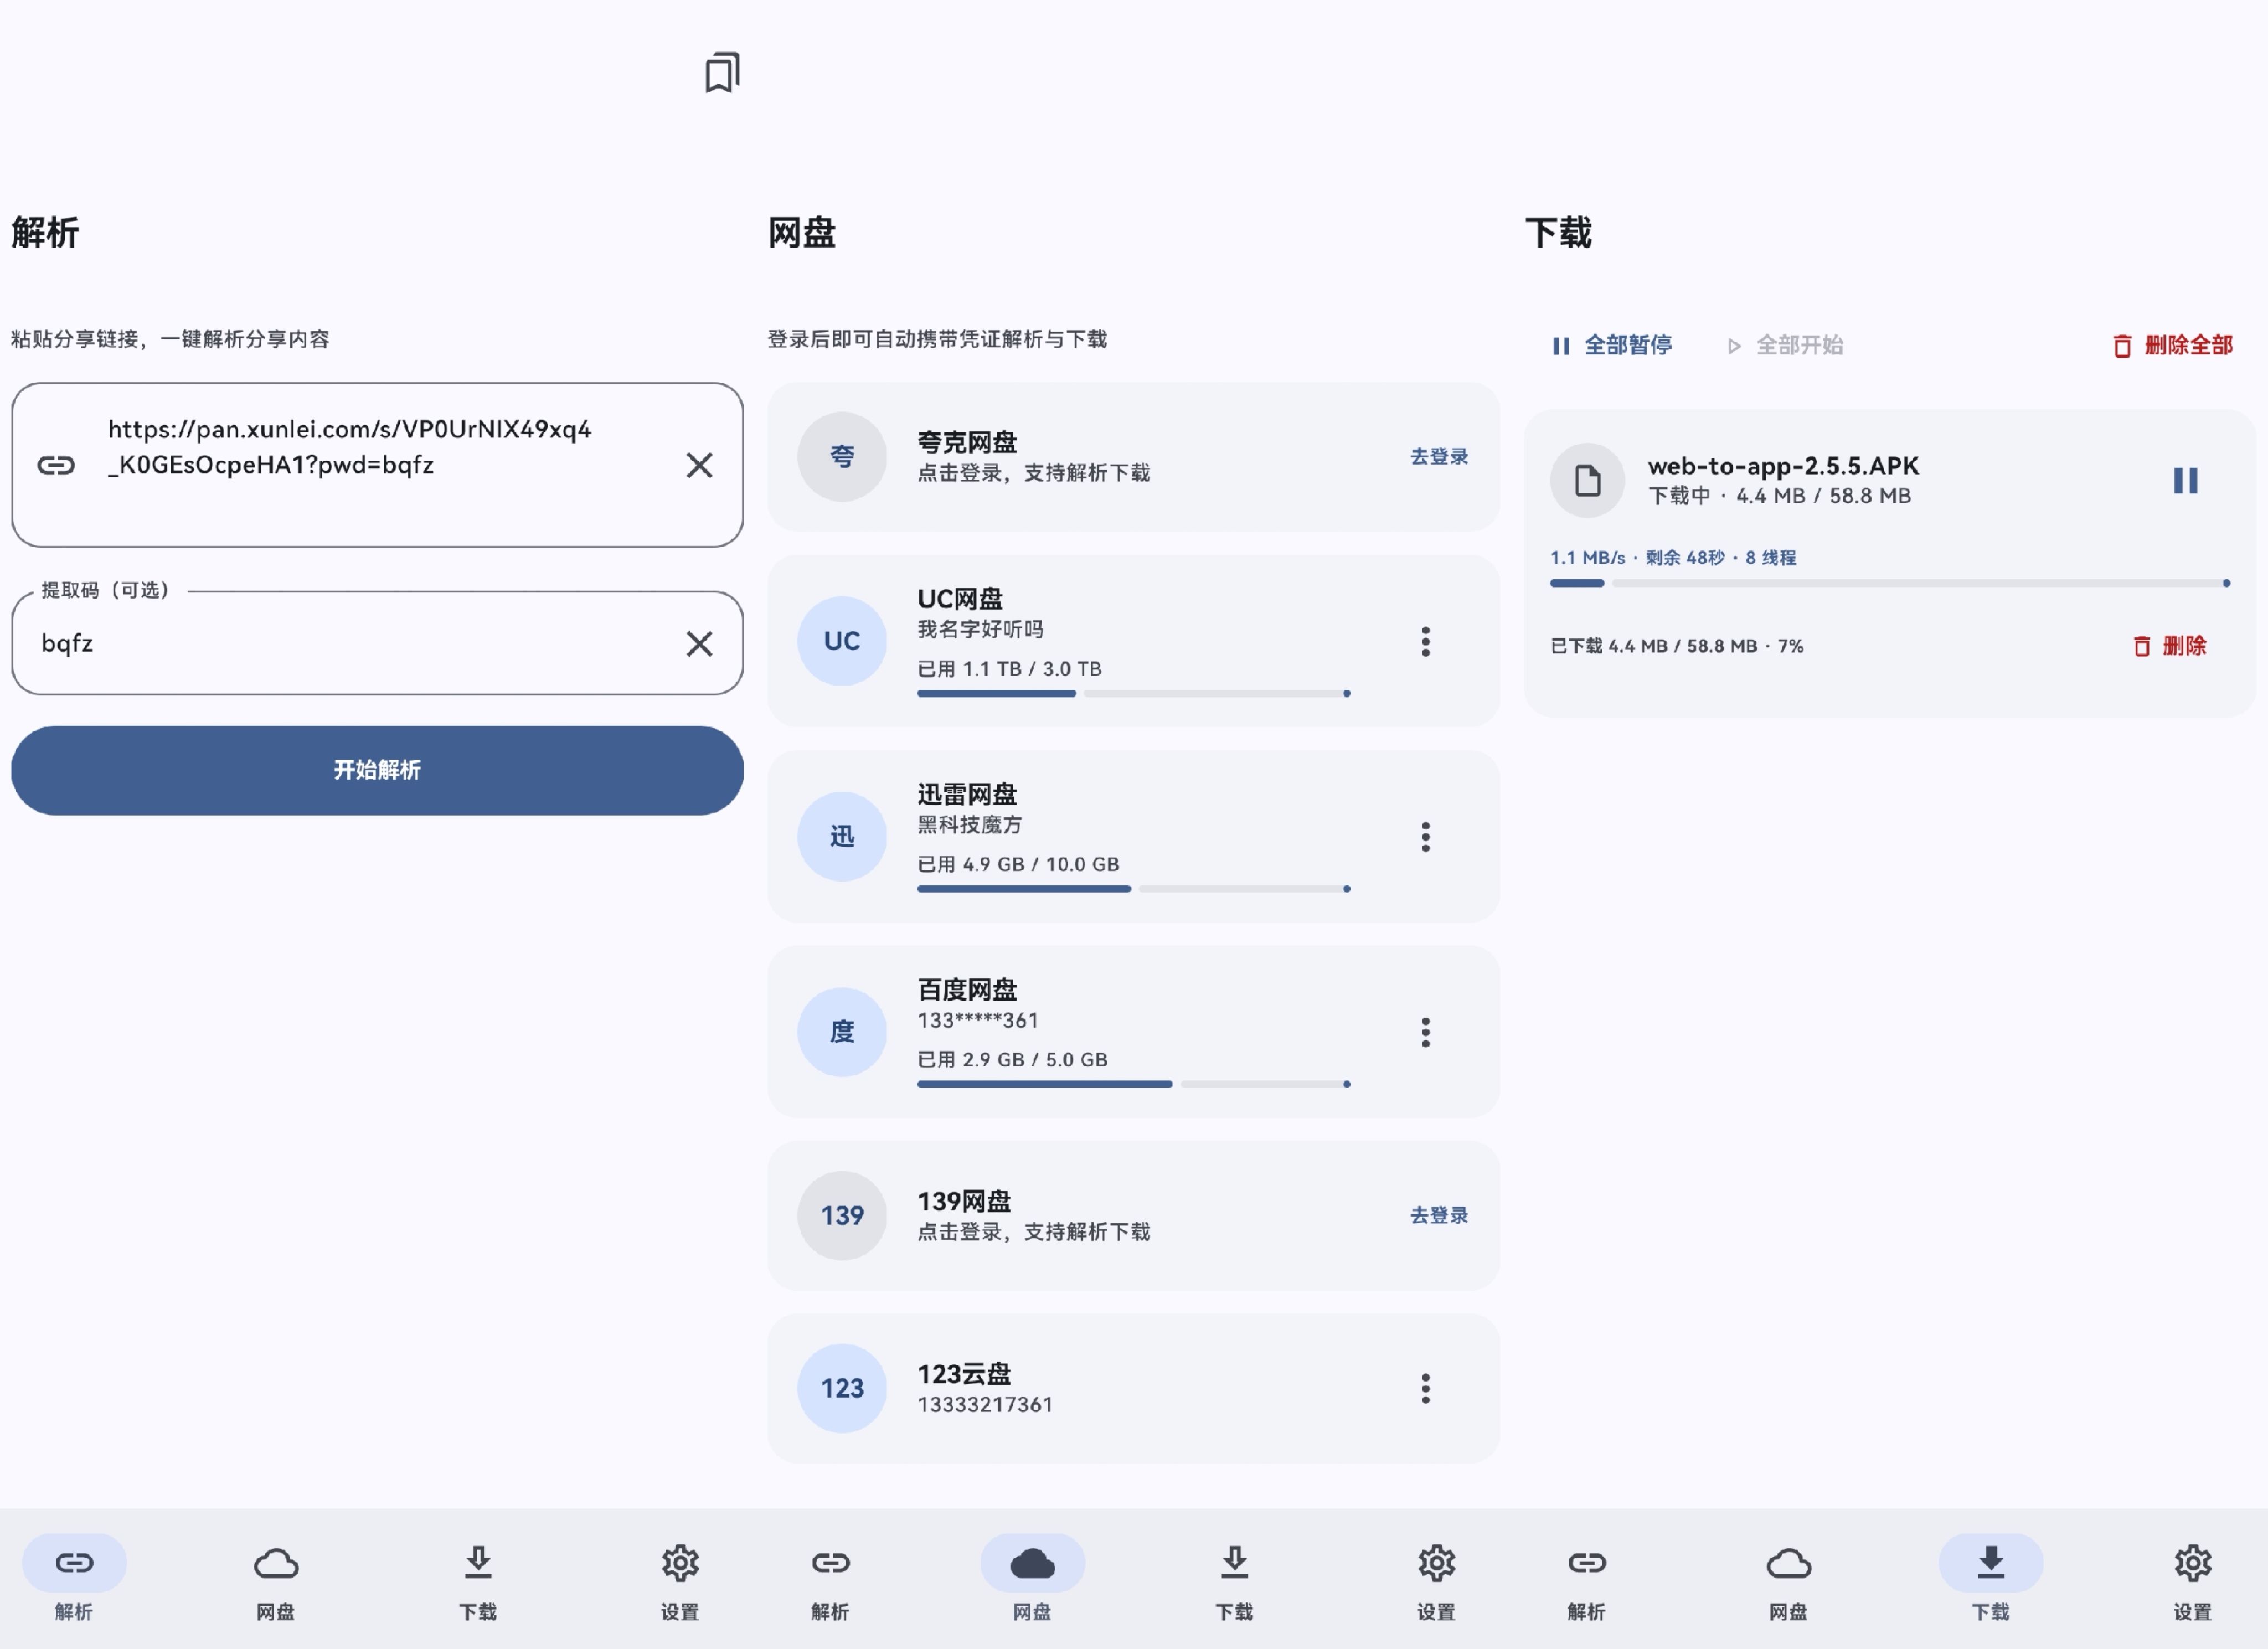Image resolution: width=2268 pixels, height=1649 pixels.
Task: Click the 迅雷网盘 storage usage bar
Action: [x=1134, y=888]
